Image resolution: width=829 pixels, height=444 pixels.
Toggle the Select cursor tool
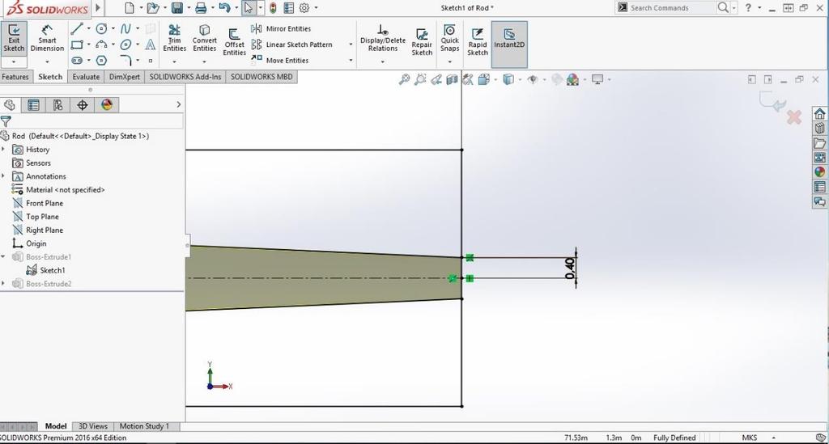click(249, 8)
